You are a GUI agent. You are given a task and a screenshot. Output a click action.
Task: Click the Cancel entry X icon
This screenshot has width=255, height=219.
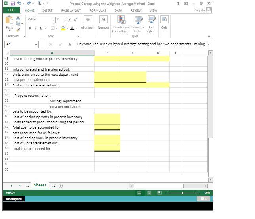[51, 44]
